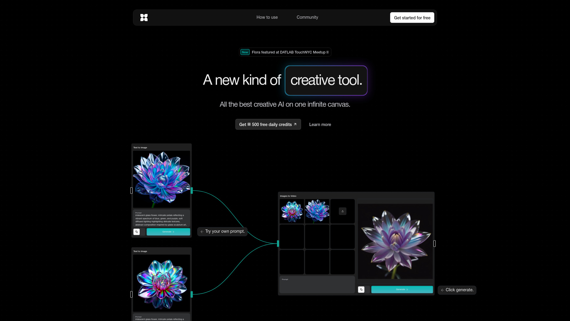The image size is (570, 321).
Task: Click the 'Get started for free' button
Action: (412, 18)
